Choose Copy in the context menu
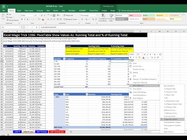The height and width of the screenshot is (140, 187). coord(145,63)
